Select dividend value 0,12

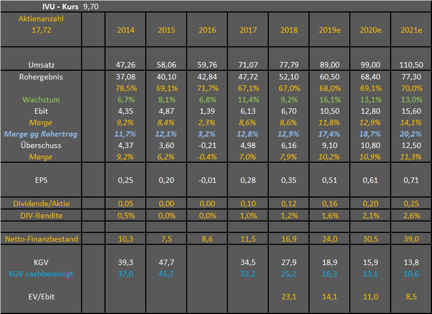[289, 204]
